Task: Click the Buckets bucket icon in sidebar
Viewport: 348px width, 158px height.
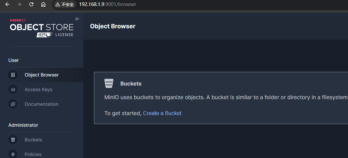Action: coord(13,140)
